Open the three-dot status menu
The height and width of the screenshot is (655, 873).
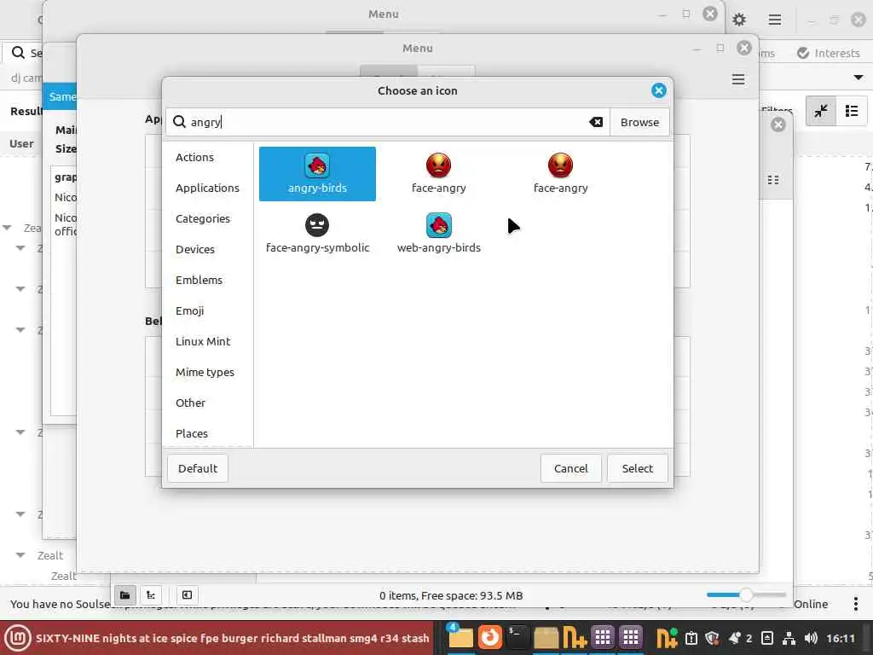(x=856, y=604)
